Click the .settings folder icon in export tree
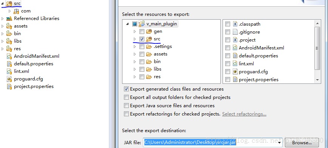Viewport: 328px width, 148px height. click(149, 46)
